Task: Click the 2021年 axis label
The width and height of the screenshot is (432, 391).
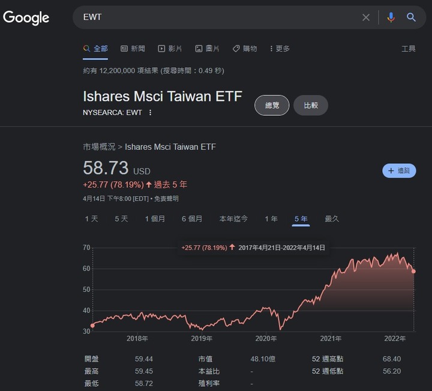Action: click(331, 338)
